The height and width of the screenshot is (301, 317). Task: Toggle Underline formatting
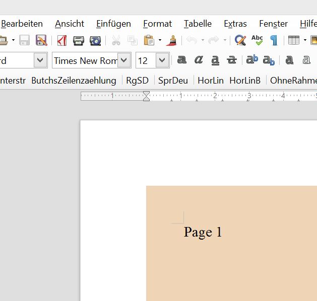(215, 60)
